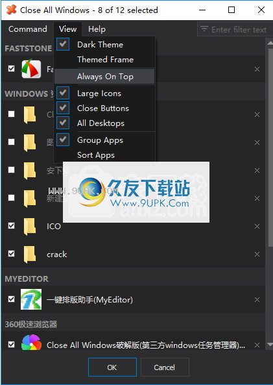Click the OK button

coord(112,367)
